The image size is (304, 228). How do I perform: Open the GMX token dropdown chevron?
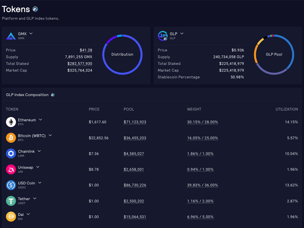(31, 33)
